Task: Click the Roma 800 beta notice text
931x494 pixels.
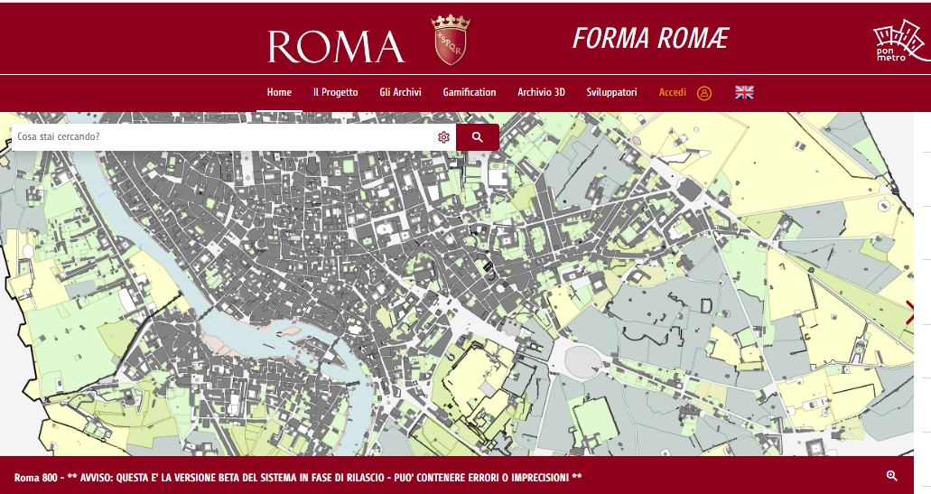Action: click(x=298, y=478)
